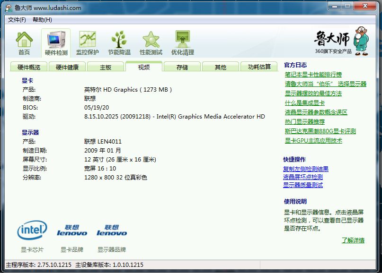Click the 显示器 section heading
This screenshot has width=382, height=273.
click(x=30, y=133)
